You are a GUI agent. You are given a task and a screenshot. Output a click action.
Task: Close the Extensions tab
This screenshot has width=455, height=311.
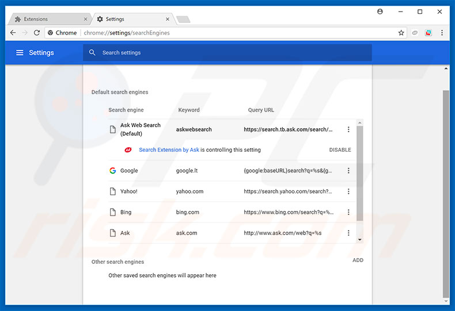click(x=85, y=19)
